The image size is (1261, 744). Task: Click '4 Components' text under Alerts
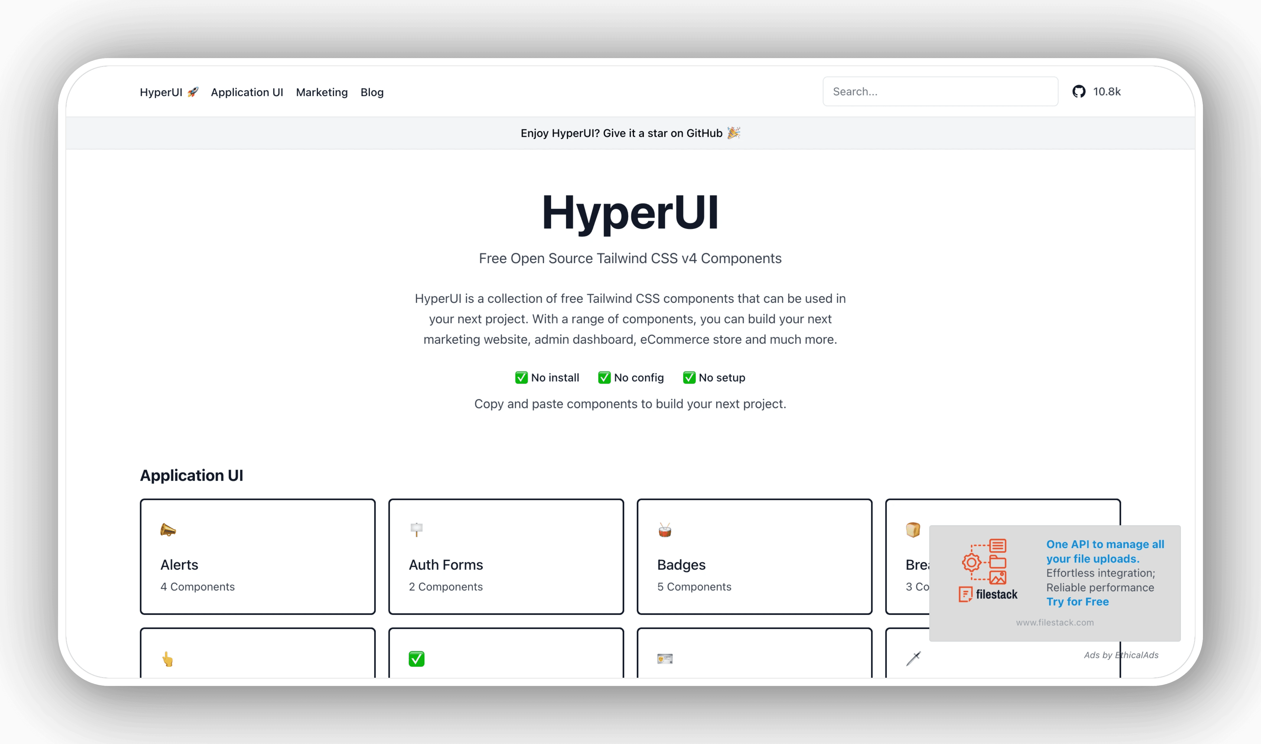coord(197,586)
